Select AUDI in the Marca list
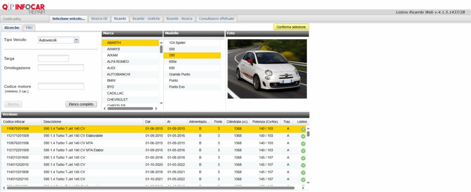 coord(130,68)
